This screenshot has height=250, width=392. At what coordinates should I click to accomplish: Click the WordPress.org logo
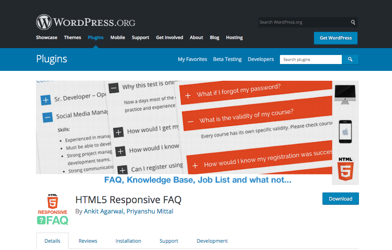coord(86,22)
